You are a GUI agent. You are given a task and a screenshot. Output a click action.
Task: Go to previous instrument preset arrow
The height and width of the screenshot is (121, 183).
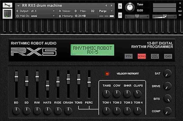pos(106,5)
